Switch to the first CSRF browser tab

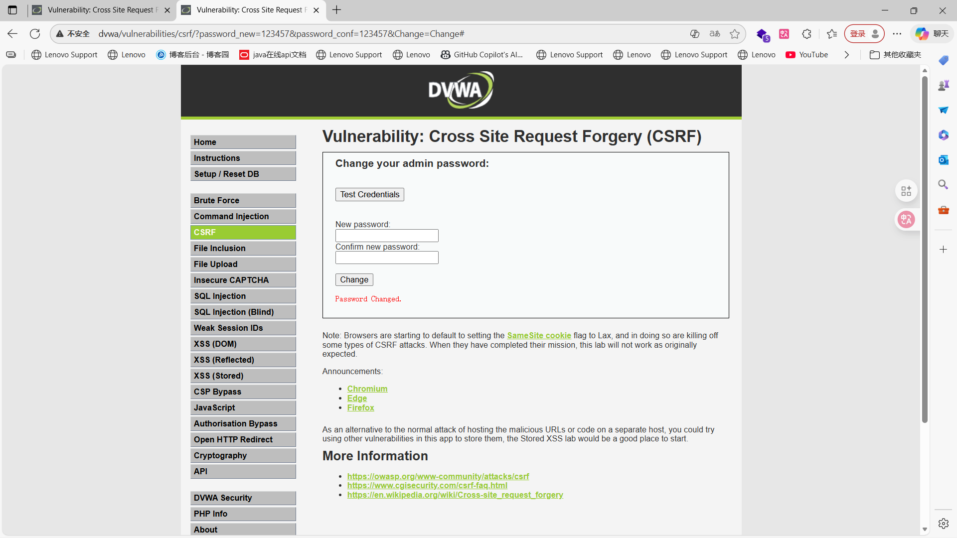coord(100,10)
